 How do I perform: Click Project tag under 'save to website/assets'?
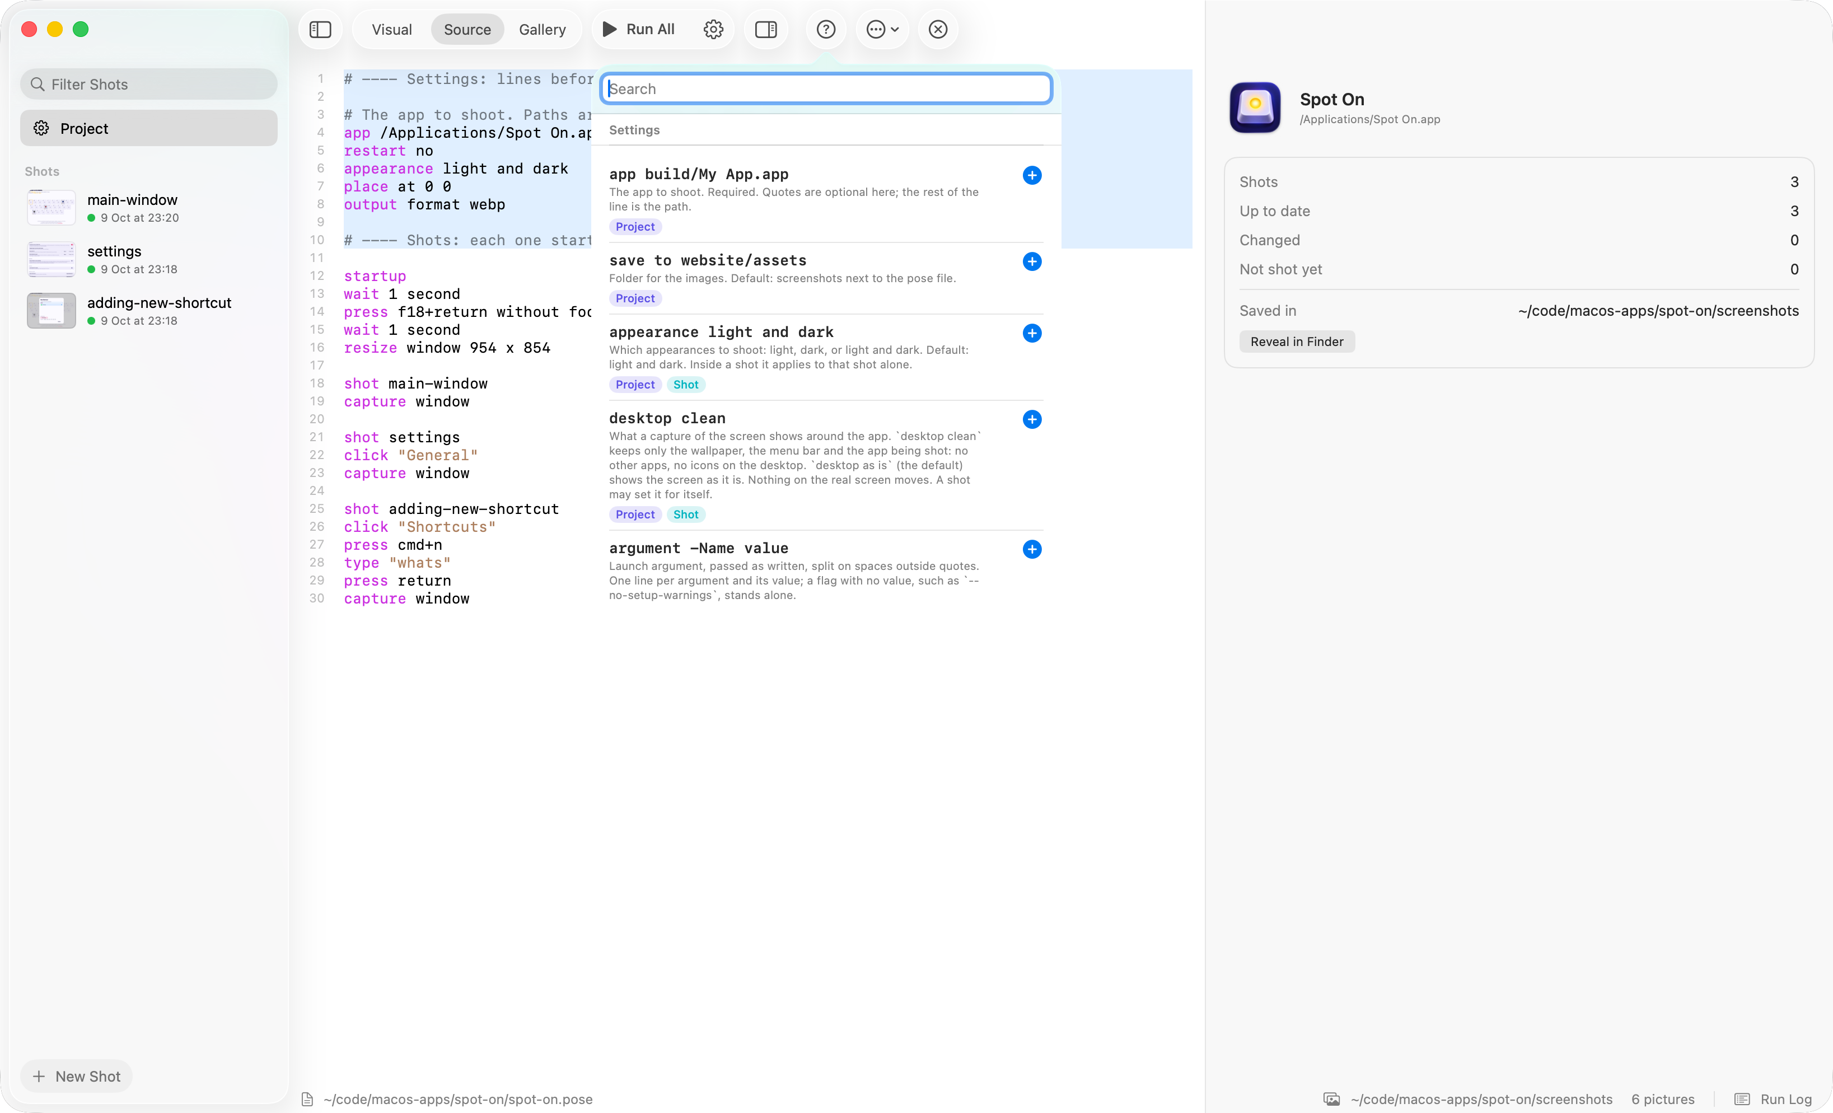point(634,298)
